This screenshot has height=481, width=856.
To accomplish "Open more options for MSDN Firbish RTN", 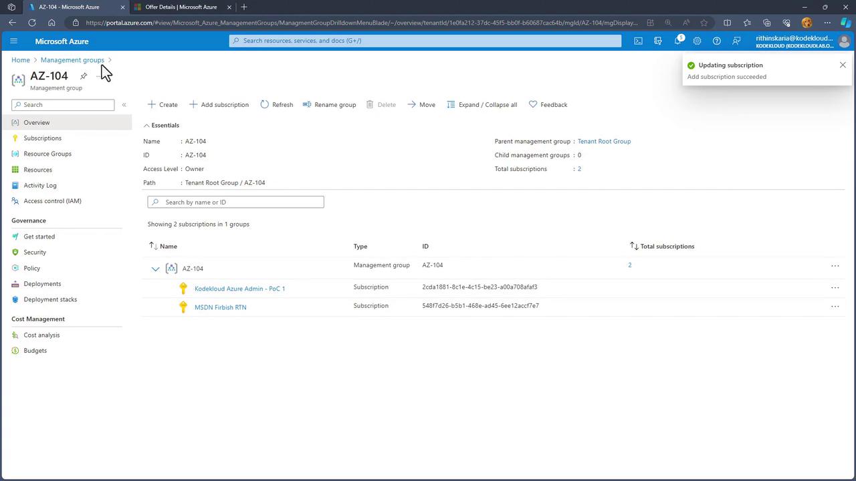I will click(835, 307).
